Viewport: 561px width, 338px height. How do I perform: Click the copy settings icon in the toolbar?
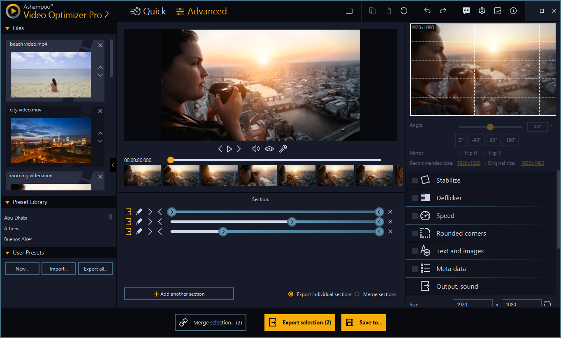(x=372, y=11)
